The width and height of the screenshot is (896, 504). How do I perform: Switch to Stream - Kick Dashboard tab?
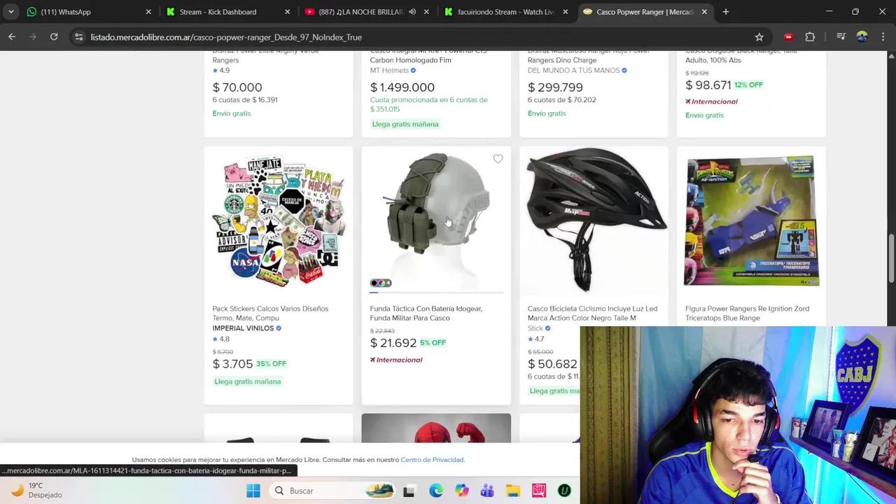point(228,12)
